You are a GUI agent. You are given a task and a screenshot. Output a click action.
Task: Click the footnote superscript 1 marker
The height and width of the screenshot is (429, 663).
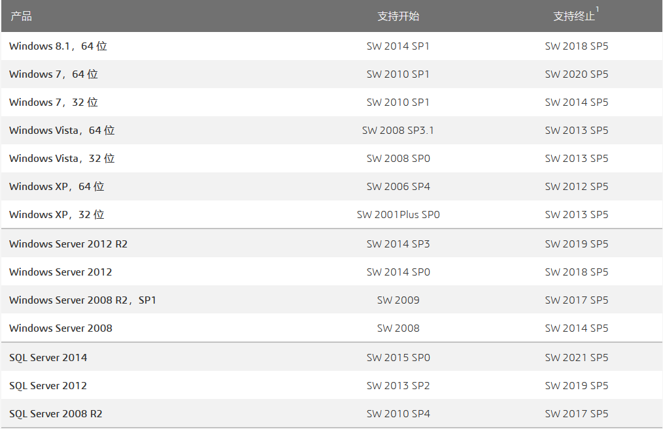point(598,9)
